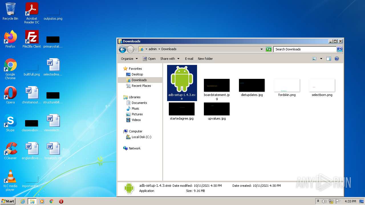Show hidden tray icons arrow
The image size is (365, 205).
pyautogui.click(x=318, y=201)
